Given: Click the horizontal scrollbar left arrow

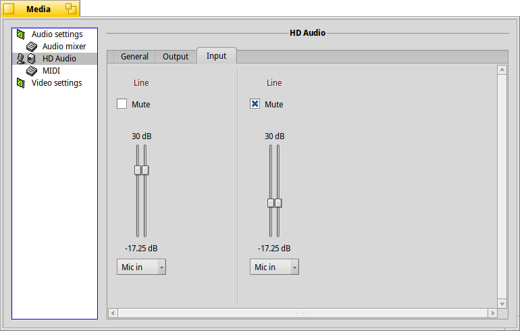Looking at the screenshot, I should pyautogui.click(x=113, y=313).
